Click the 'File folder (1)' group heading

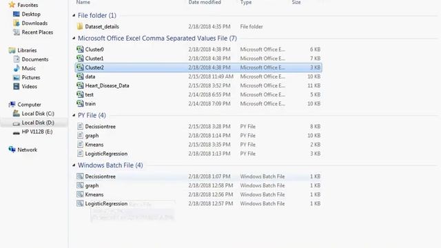click(x=97, y=15)
